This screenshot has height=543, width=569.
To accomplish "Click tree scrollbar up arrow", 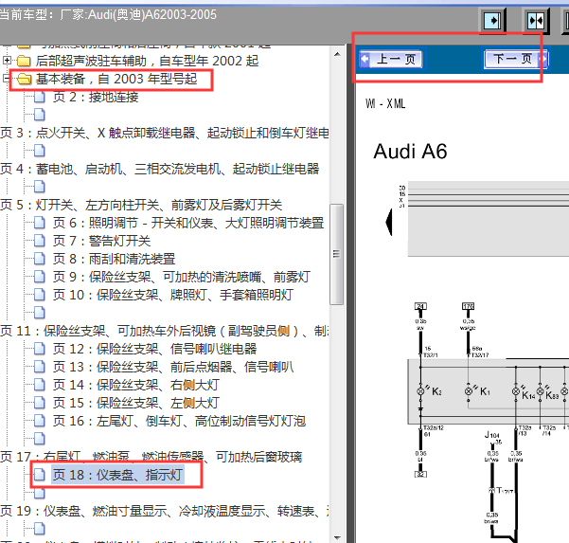I will [337, 54].
